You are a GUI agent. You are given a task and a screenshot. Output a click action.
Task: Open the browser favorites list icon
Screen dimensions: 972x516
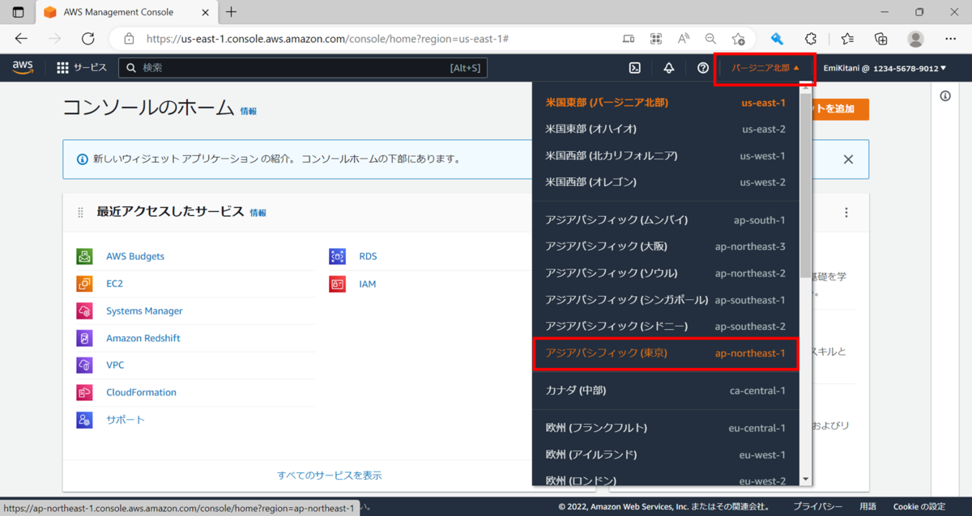[847, 39]
